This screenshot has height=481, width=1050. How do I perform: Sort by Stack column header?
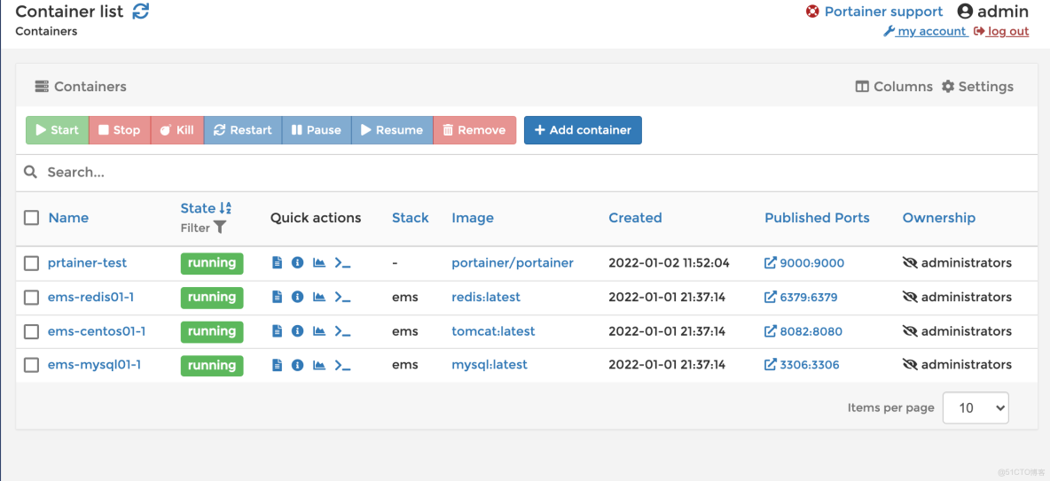tap(411, 217)
